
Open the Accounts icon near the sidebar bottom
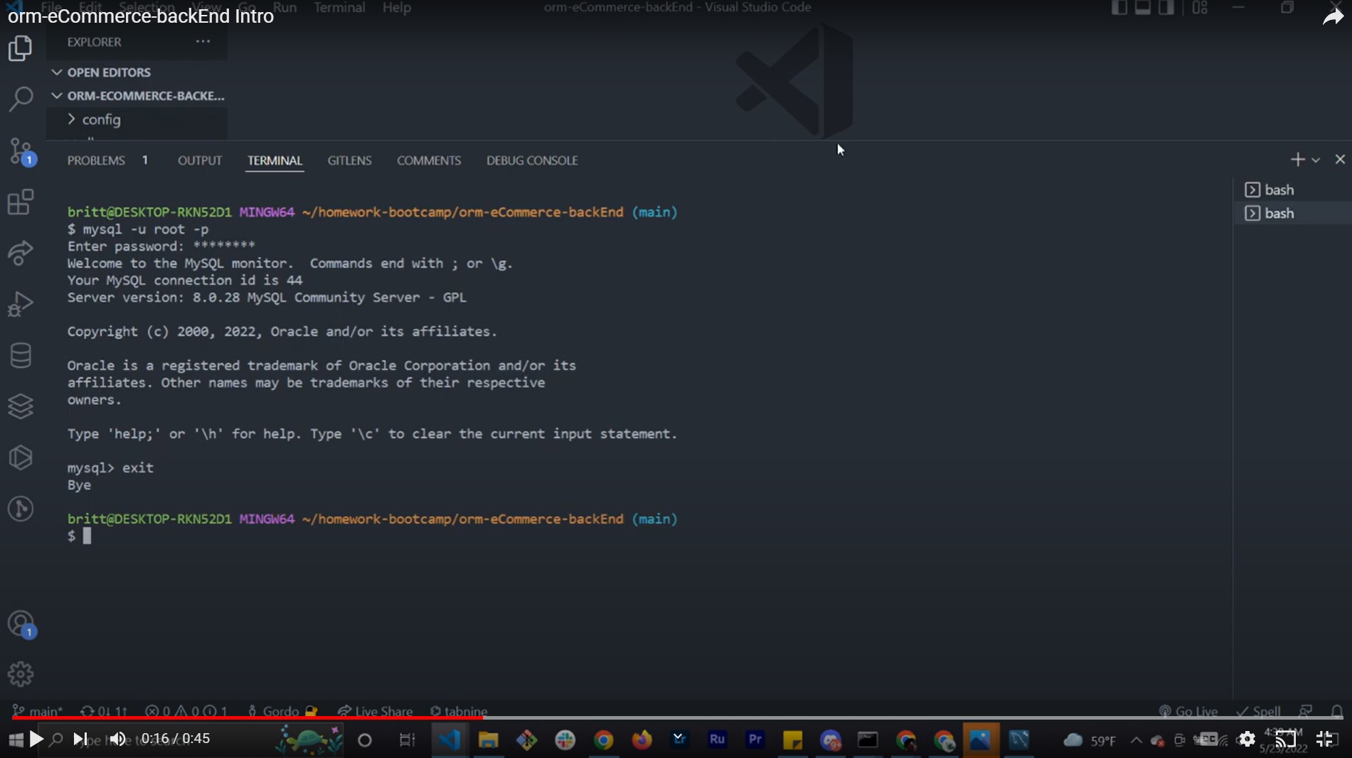point(21,624)
